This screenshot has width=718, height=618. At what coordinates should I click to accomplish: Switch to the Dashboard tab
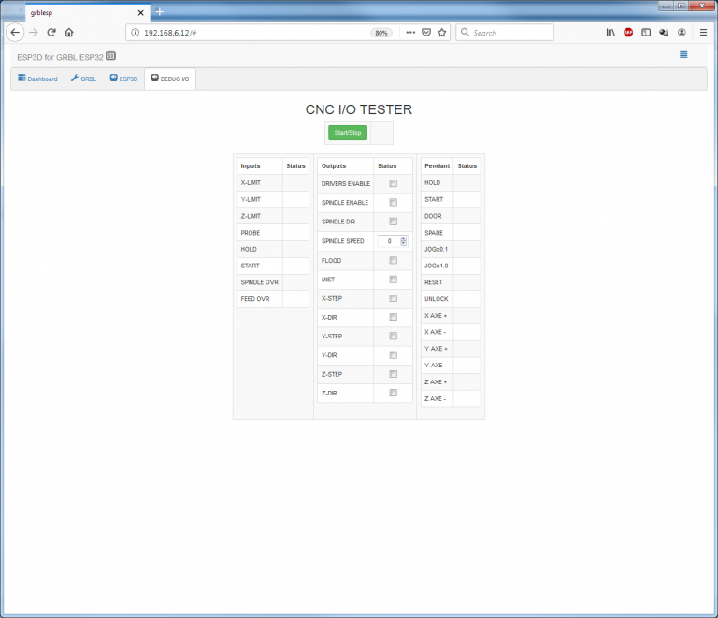pyautogui.click(x=37, y=79)
